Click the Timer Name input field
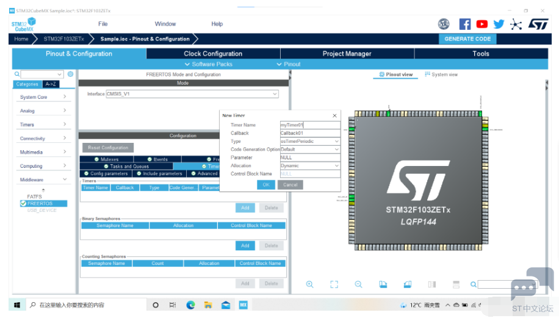The image size is (559, 318). tap(310, 125)
